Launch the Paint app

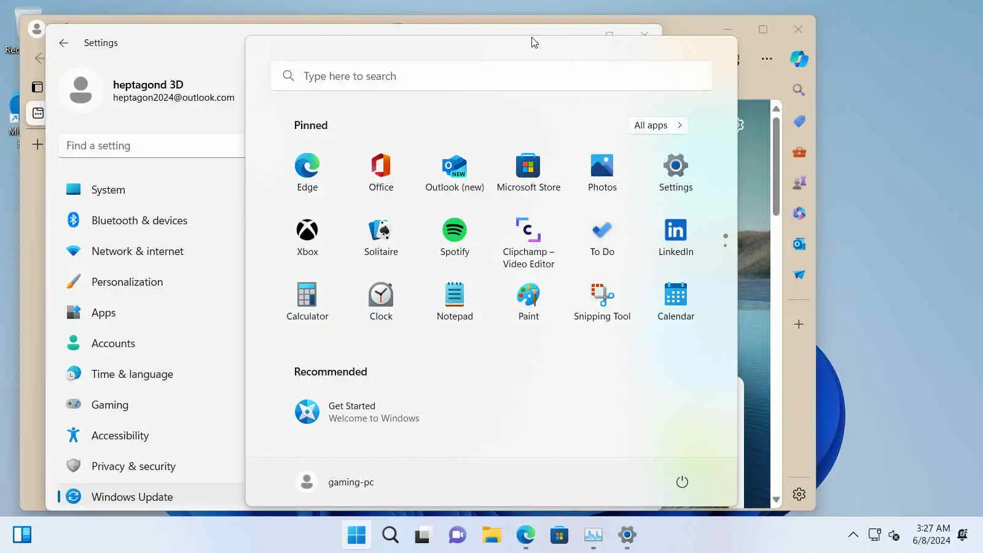[528, 302]
